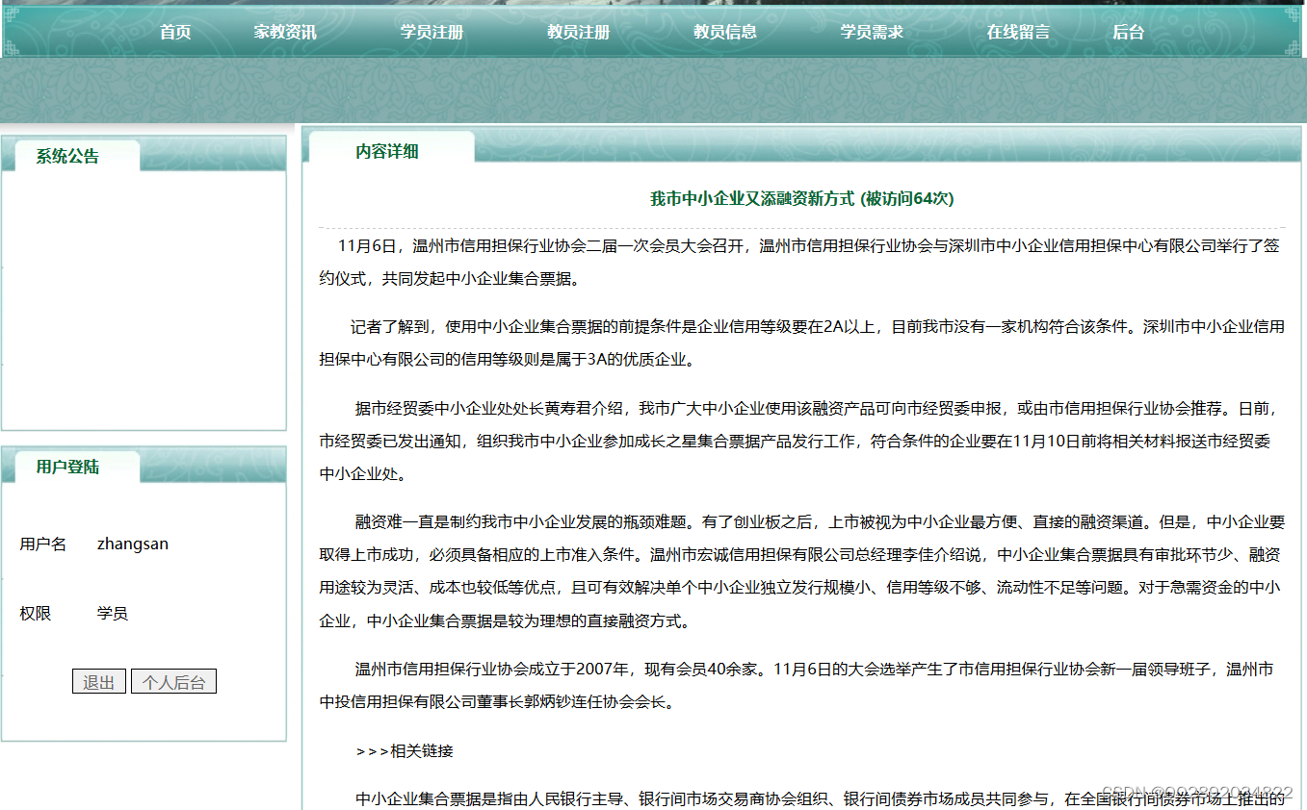Enter the 后台 admin backend
This screenshot has height=810, width=1307.
(x=1125, y=31)
